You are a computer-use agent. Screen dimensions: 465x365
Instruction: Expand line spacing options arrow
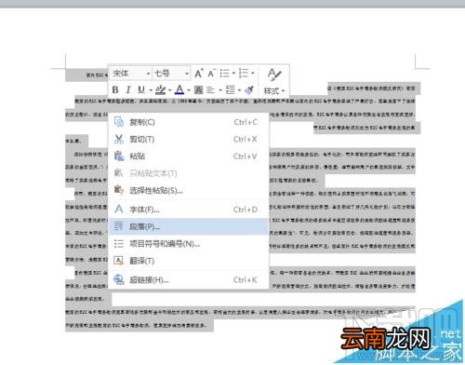coord(239,90)
